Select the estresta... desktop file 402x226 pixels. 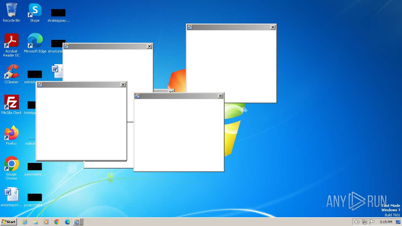click(x=33, y=77)
